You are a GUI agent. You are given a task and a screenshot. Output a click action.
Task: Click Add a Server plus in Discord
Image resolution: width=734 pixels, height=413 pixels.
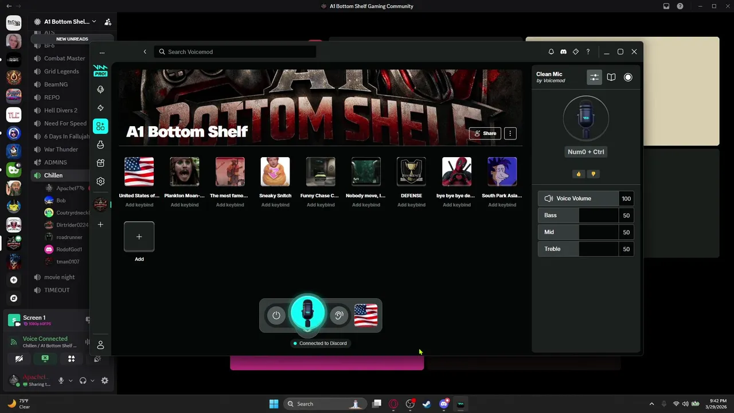pyautogui.click(x=14, y=280)
